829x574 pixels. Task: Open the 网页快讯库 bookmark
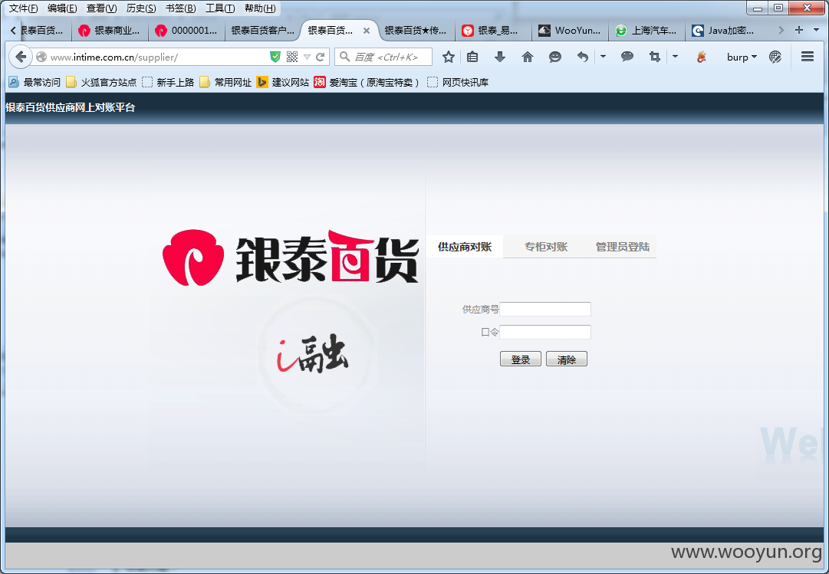[458, 83]
